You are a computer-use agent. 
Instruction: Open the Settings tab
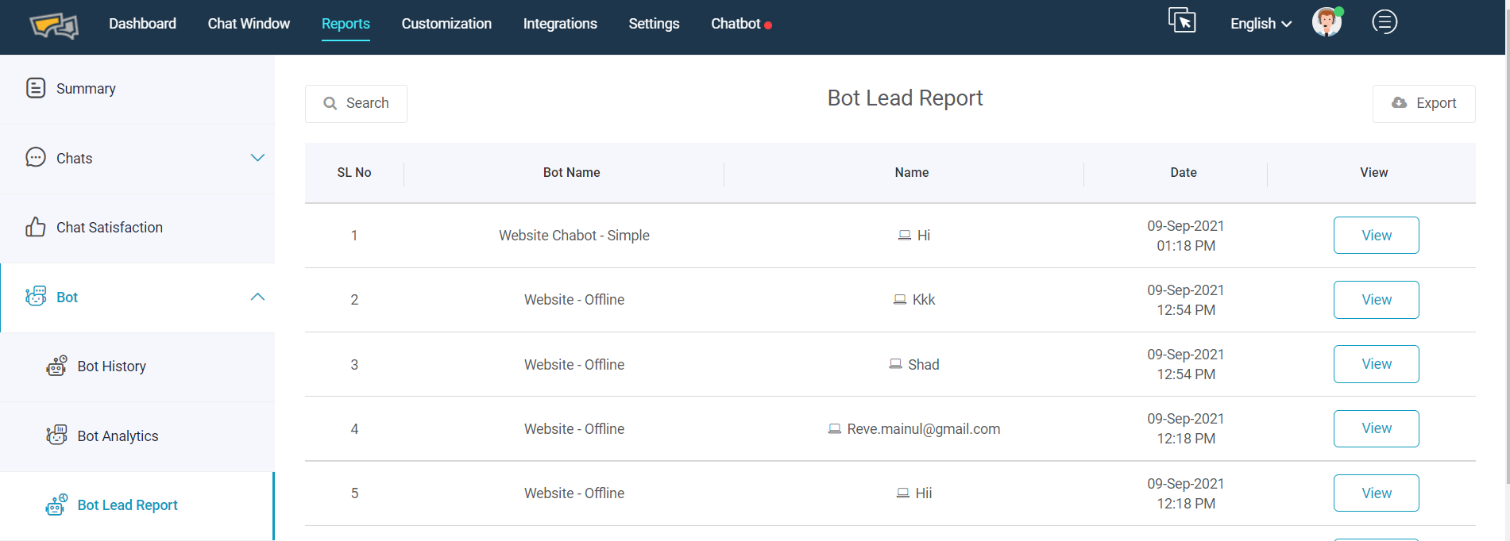point(654,24)
